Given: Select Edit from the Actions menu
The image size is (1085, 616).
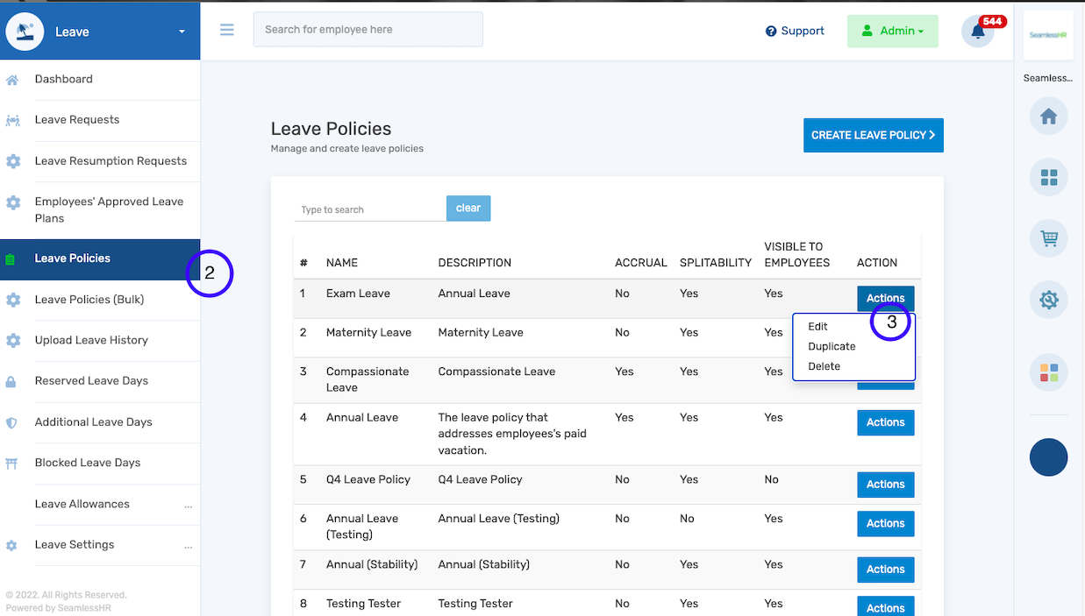Looking at the screenshot, I should 817,327.
